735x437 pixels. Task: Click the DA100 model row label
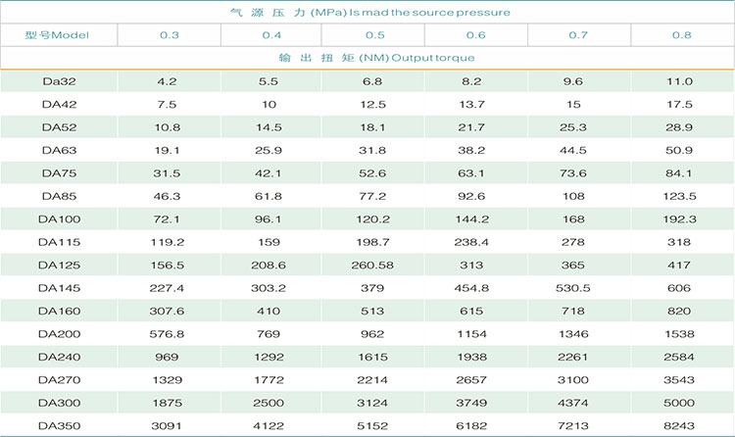(x=60, y=218)
